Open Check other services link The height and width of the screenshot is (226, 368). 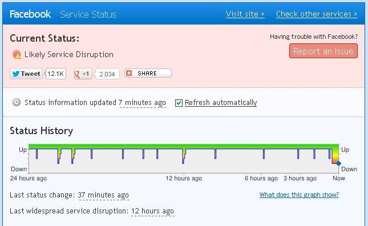pyautogui.click(x=317, y=14)
